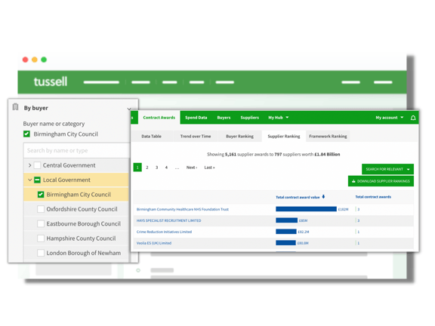Click the £182M award value bar

point(306,209)
